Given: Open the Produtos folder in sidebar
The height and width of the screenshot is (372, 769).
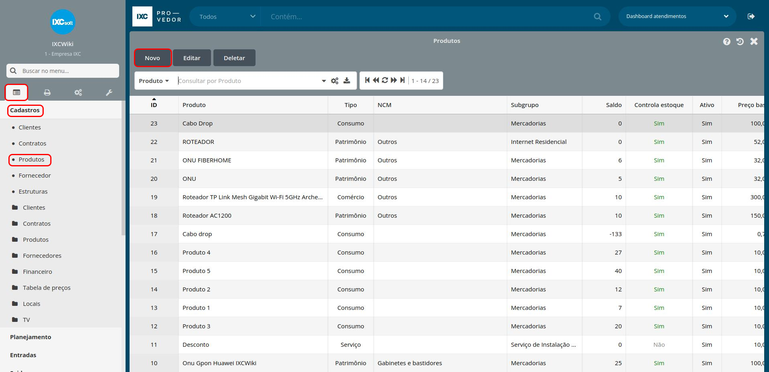Looking at the screenshot, I should 30,240.
